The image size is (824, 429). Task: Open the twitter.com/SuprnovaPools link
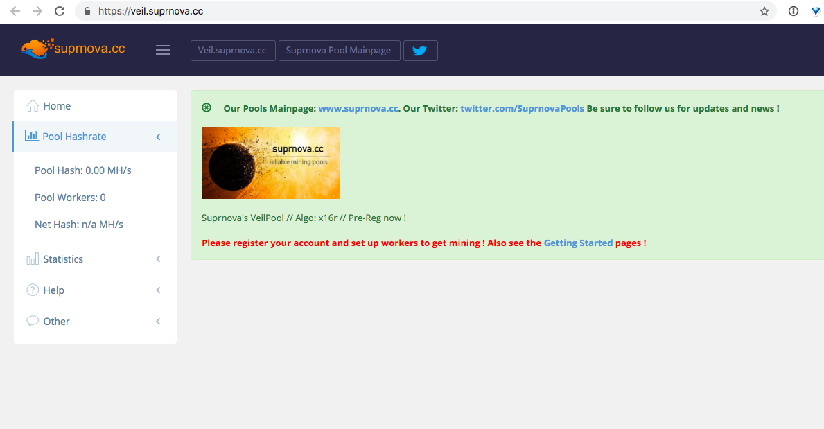click(523, 108)
